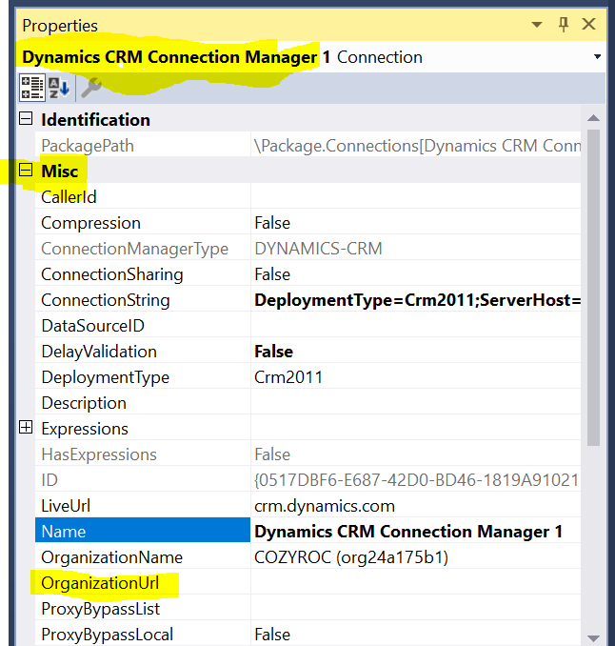Click ConnectionSharing value False
The height and width of the screenshot is (646, 615).
pyautogui.click(x=416, y=274)
